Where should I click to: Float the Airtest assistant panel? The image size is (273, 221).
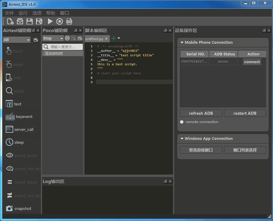(34, 30)
